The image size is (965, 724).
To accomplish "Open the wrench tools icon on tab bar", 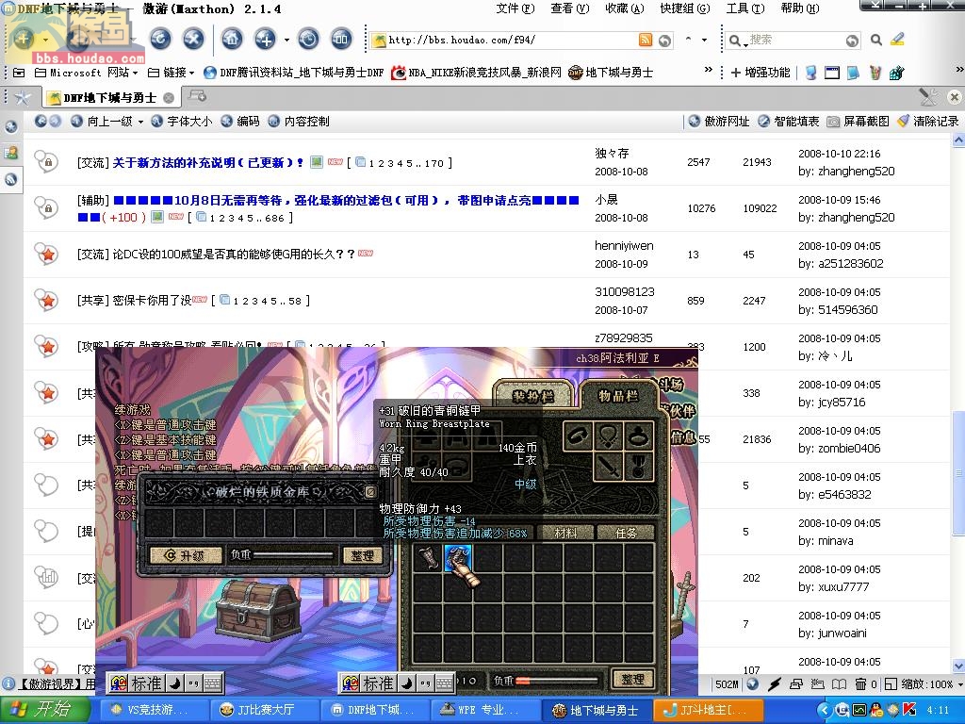I will tap(928, 97).
